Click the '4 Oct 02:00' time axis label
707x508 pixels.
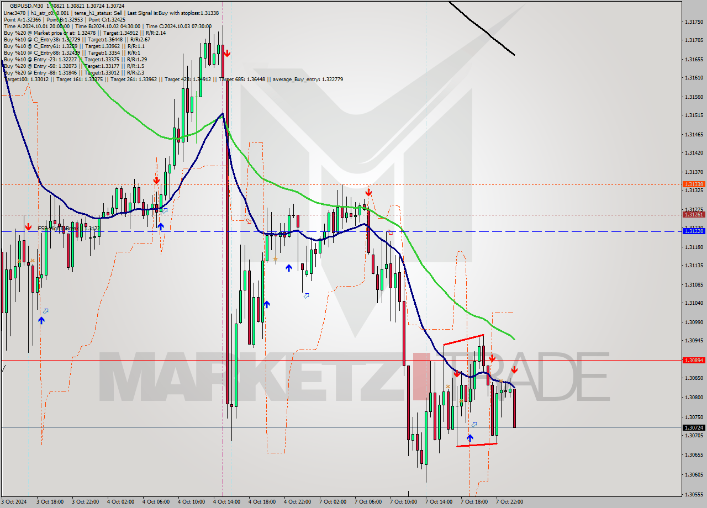pyautogui.click(x=120, y=502)
